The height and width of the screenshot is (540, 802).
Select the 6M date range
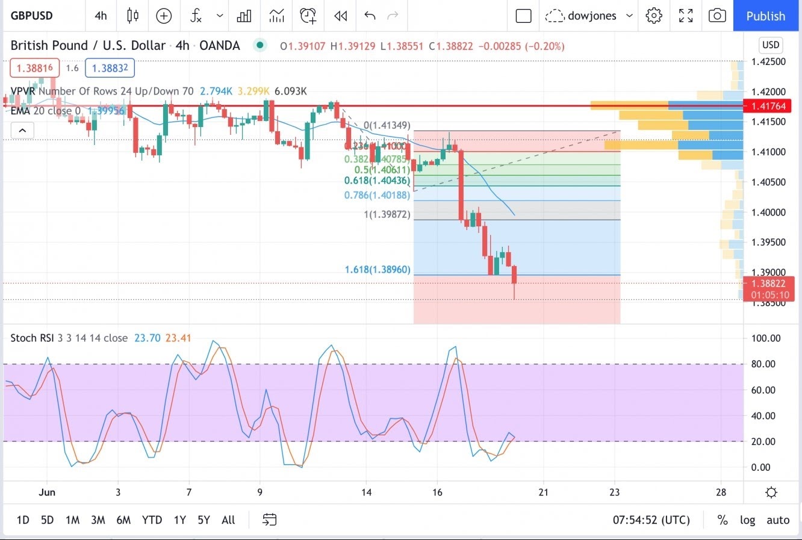point(123,520)
